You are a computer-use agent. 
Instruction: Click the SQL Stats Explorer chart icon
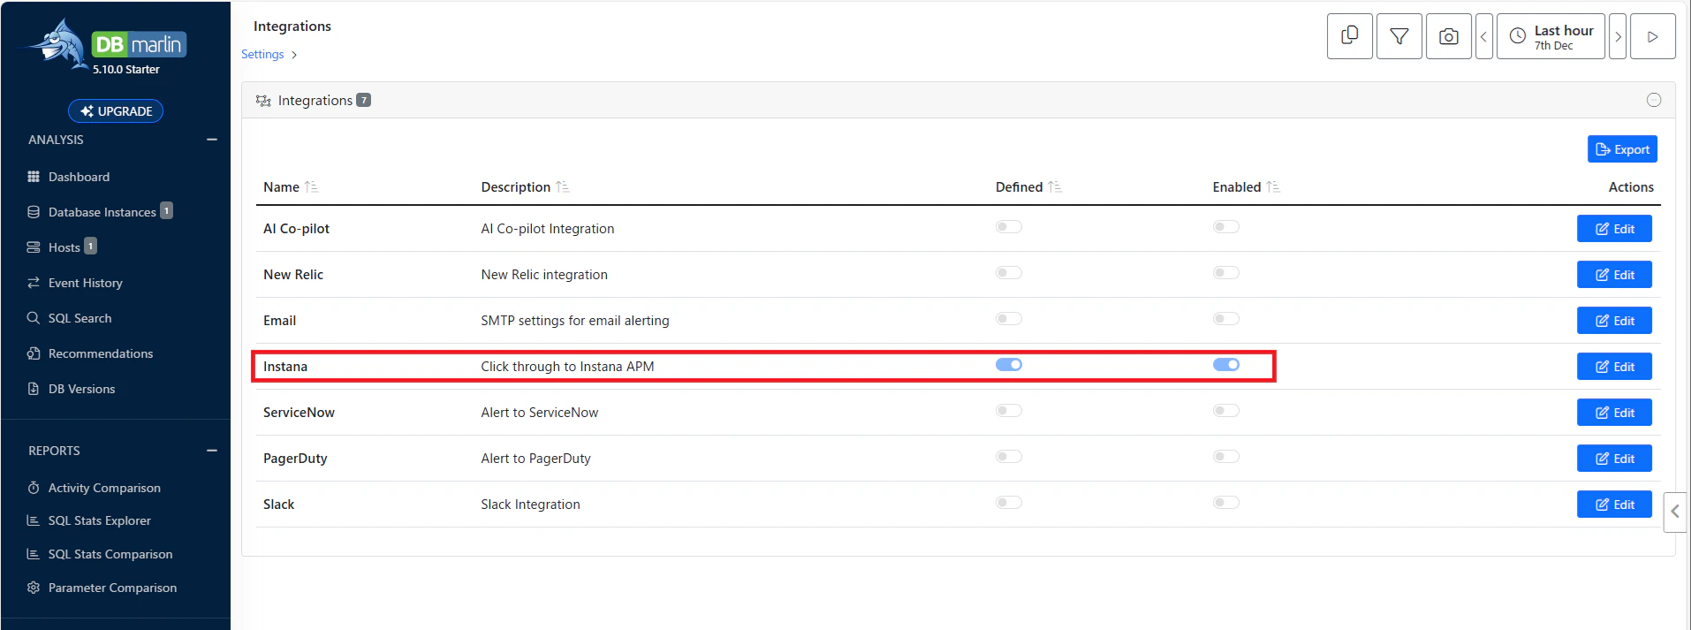click(x=34, y=520)
